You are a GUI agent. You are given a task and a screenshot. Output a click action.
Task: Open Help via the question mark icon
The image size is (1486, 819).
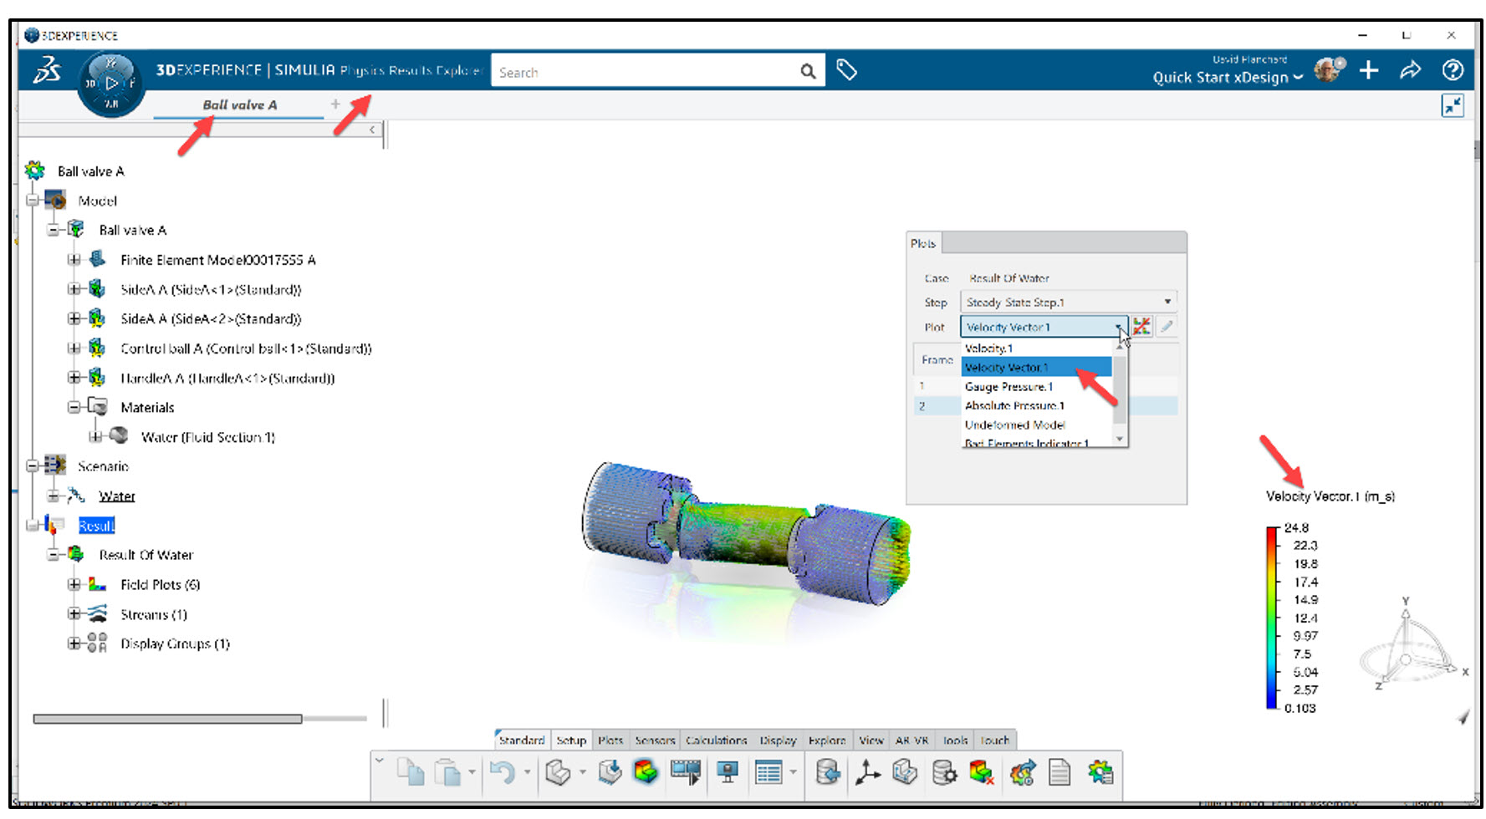(x=1453, y=69)
